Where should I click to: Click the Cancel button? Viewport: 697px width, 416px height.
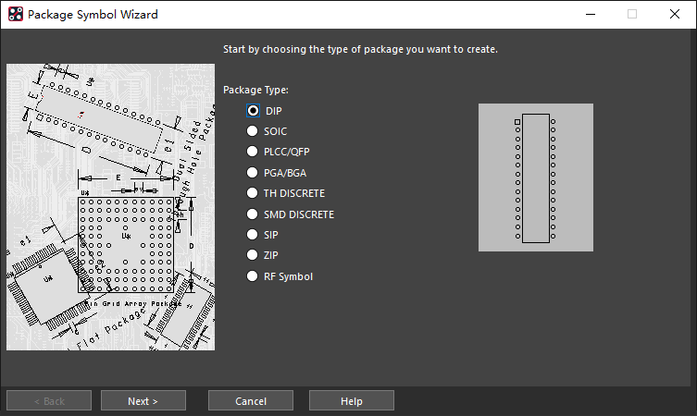[251, 401]
